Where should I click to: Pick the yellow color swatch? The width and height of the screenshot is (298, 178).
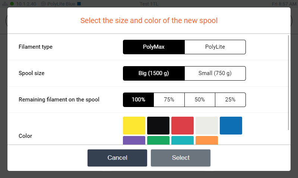(x=134, y=126)
